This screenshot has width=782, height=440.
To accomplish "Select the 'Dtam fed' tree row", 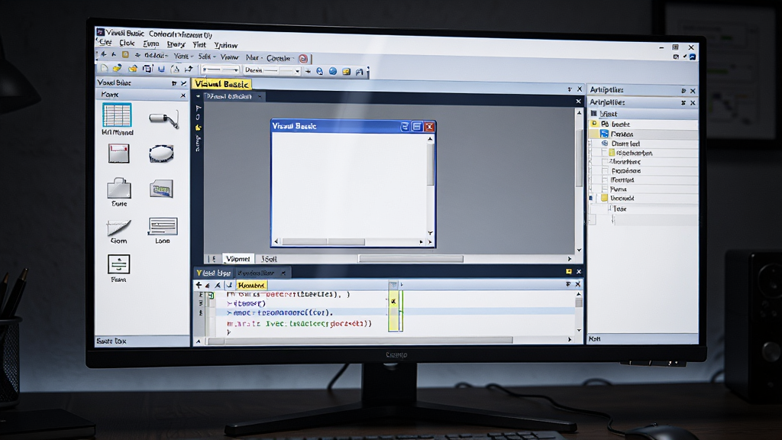I will (643, 143).
